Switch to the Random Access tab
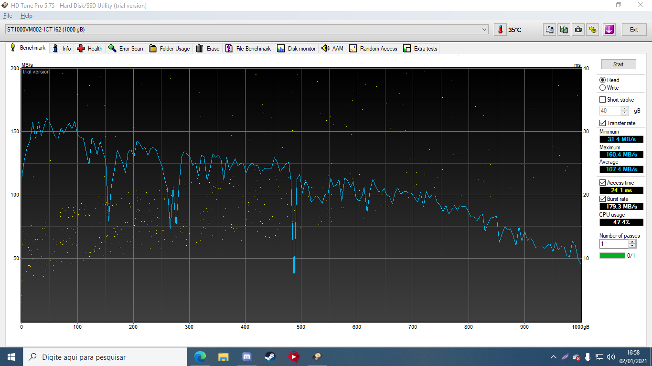This screenshot has height=366, width=652. [x=374, y=49]
